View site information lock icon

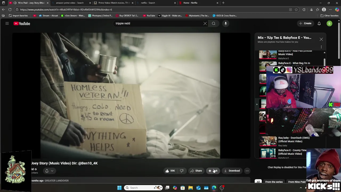click(17, 10)
